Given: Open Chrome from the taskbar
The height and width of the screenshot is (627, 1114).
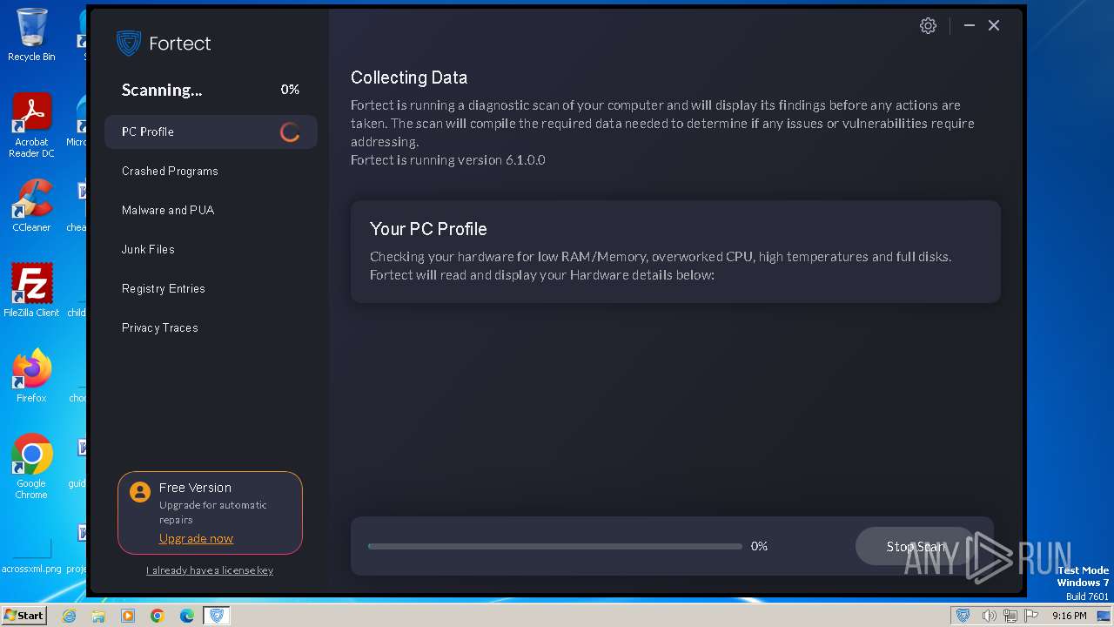Looking at the screenshot, I should pyautogui.click(x=158, y=616).
